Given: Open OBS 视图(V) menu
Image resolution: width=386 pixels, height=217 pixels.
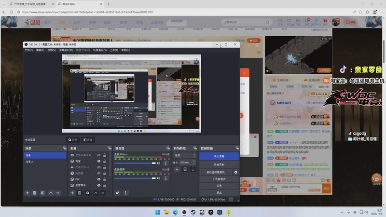Looking at the screenshot, I should (52, 50).
